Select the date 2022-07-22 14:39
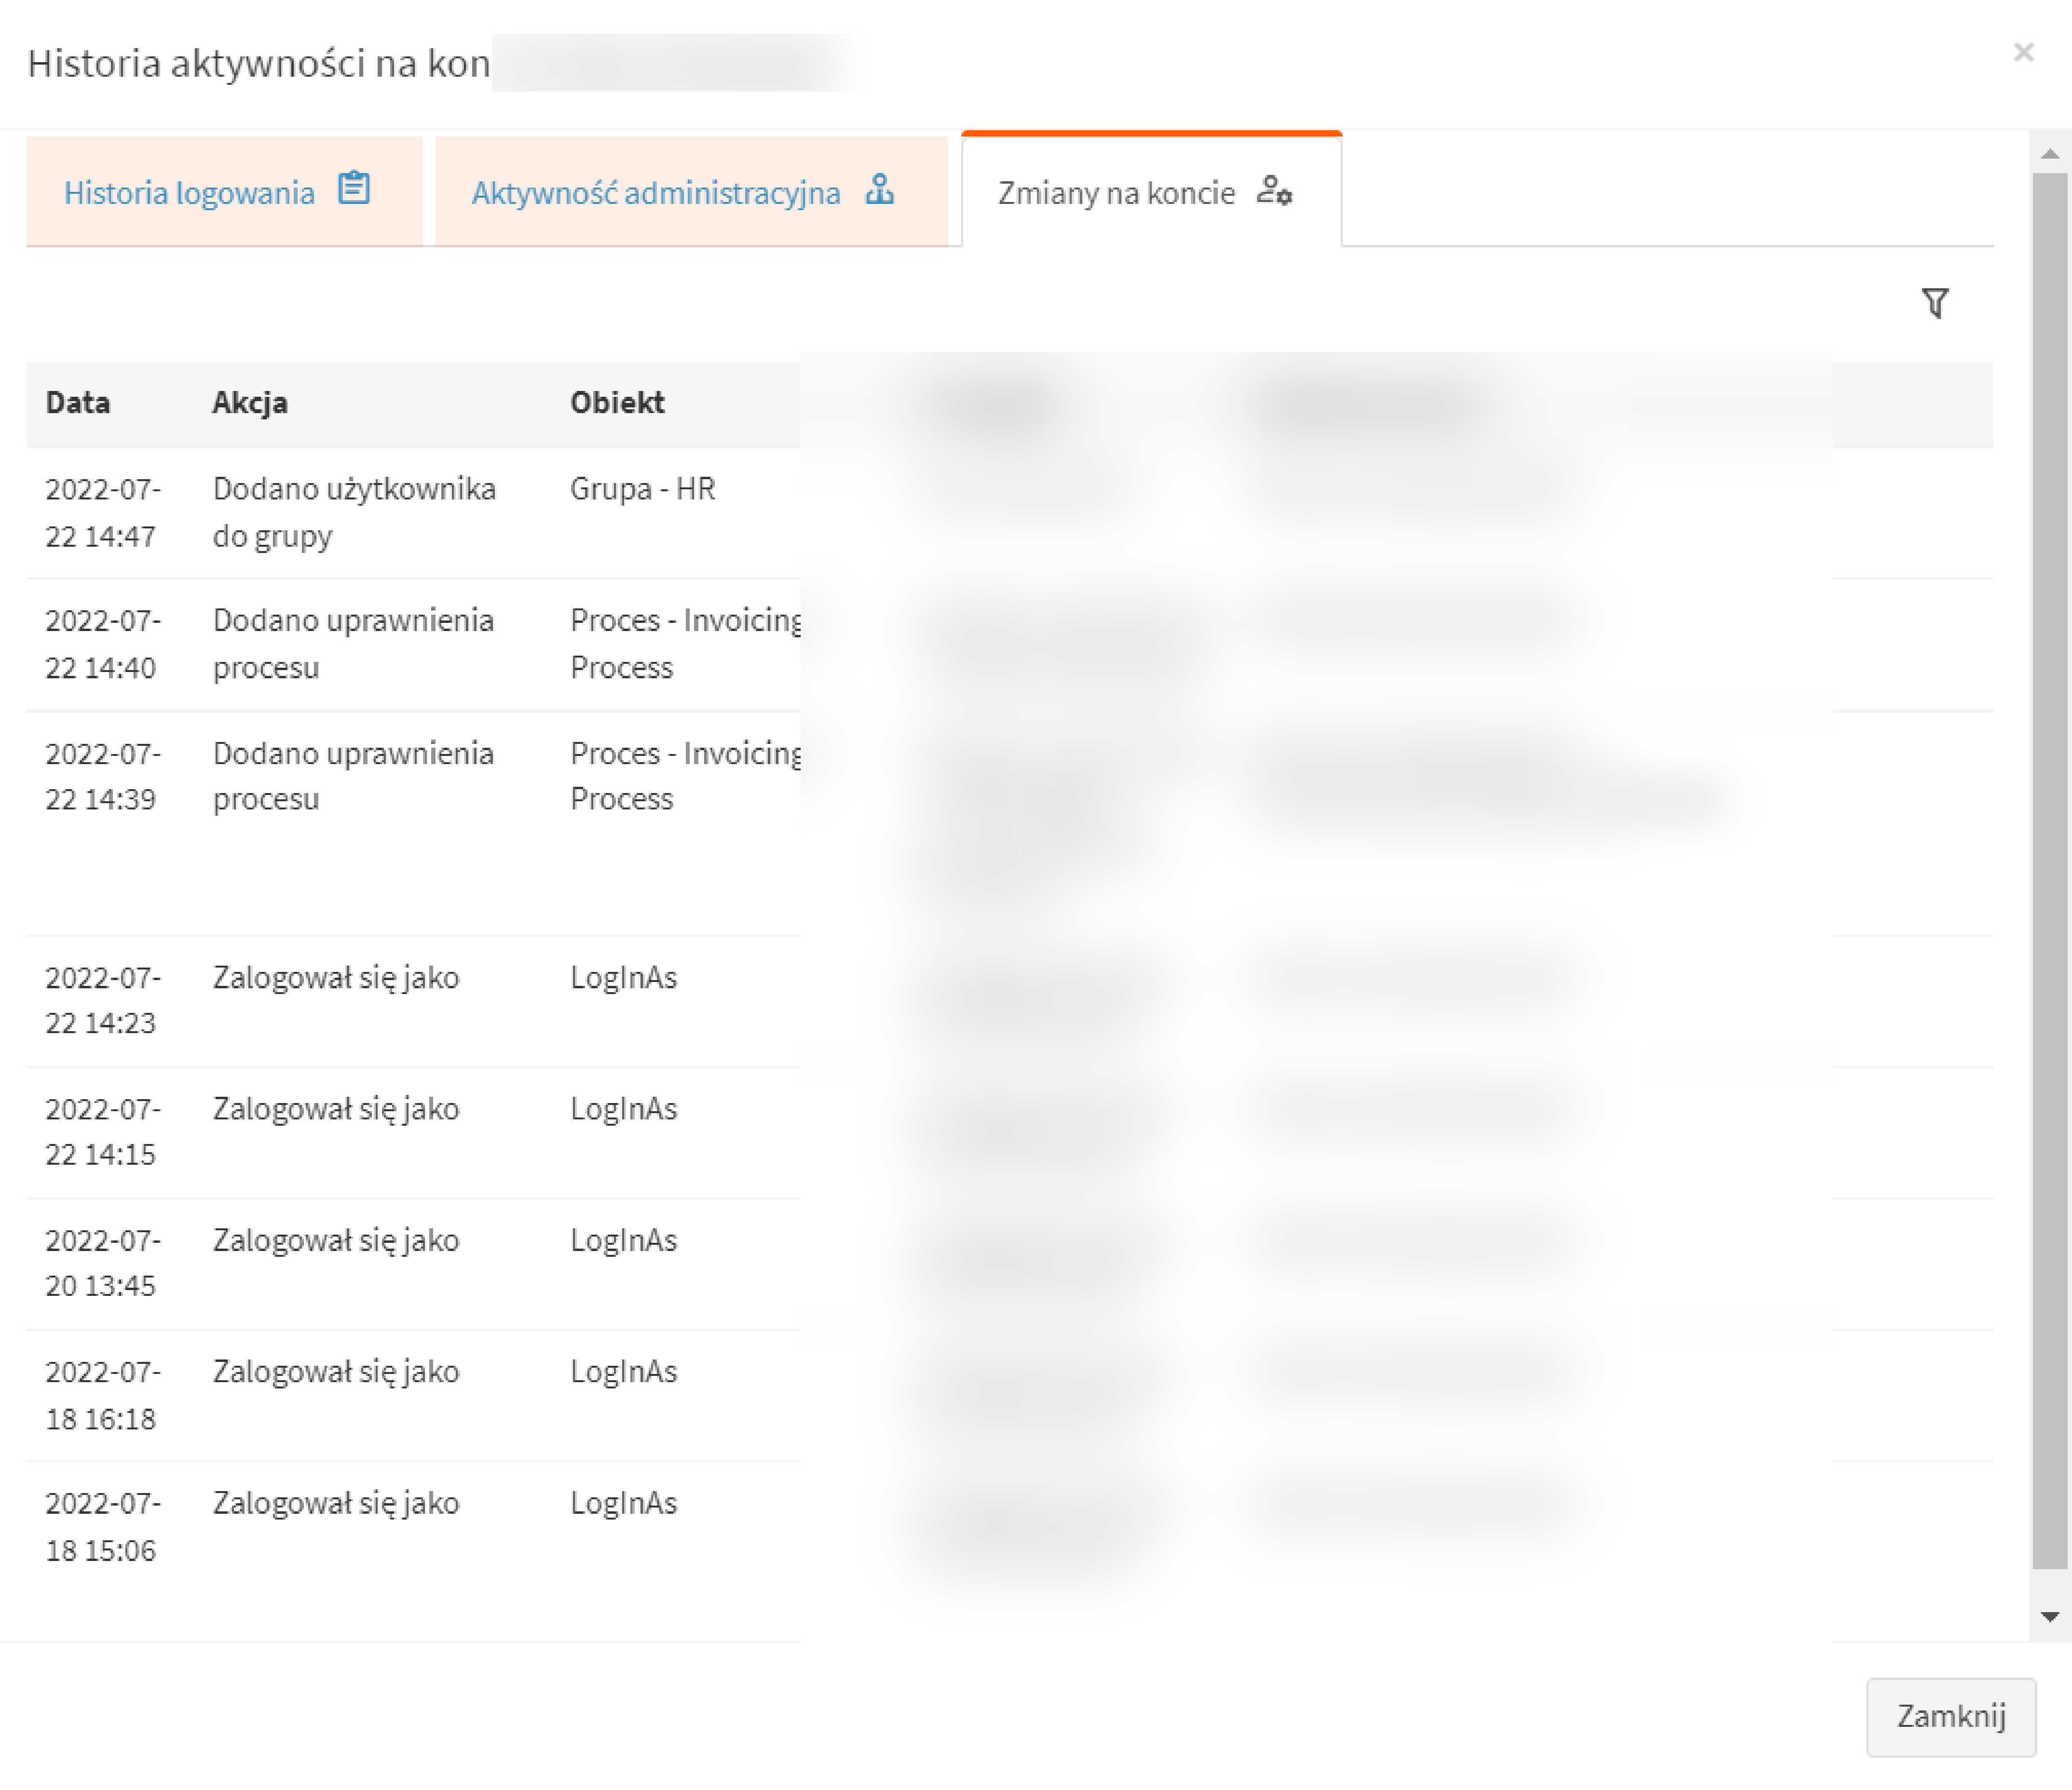The height and width of the screenshot is (1790, 2072). [103, 776]
